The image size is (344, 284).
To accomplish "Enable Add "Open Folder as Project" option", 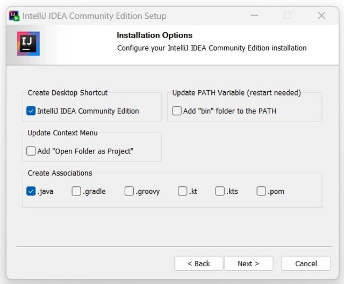I will (31, 151).
